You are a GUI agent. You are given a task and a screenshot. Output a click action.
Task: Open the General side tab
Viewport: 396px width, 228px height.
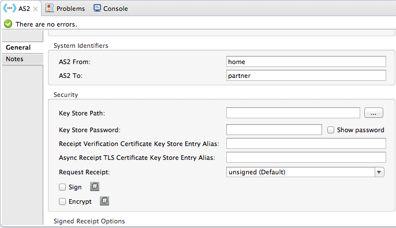tap(23, 47)
